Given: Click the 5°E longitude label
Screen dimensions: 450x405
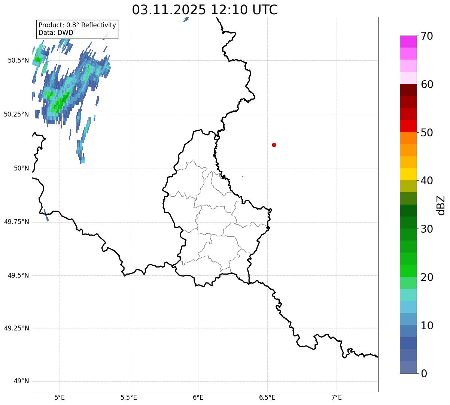Looking at the screenshot, I should click(x=60, y=398).
